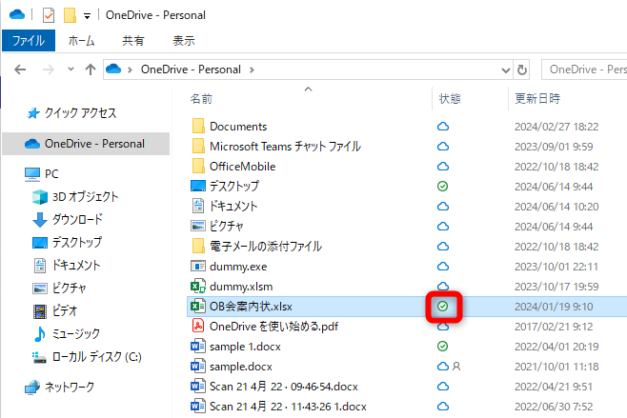Viewport: 627px width, 418px height.
Task: Select the OB会案内状.xlsx Excel icon
Action: pos(198,306)
